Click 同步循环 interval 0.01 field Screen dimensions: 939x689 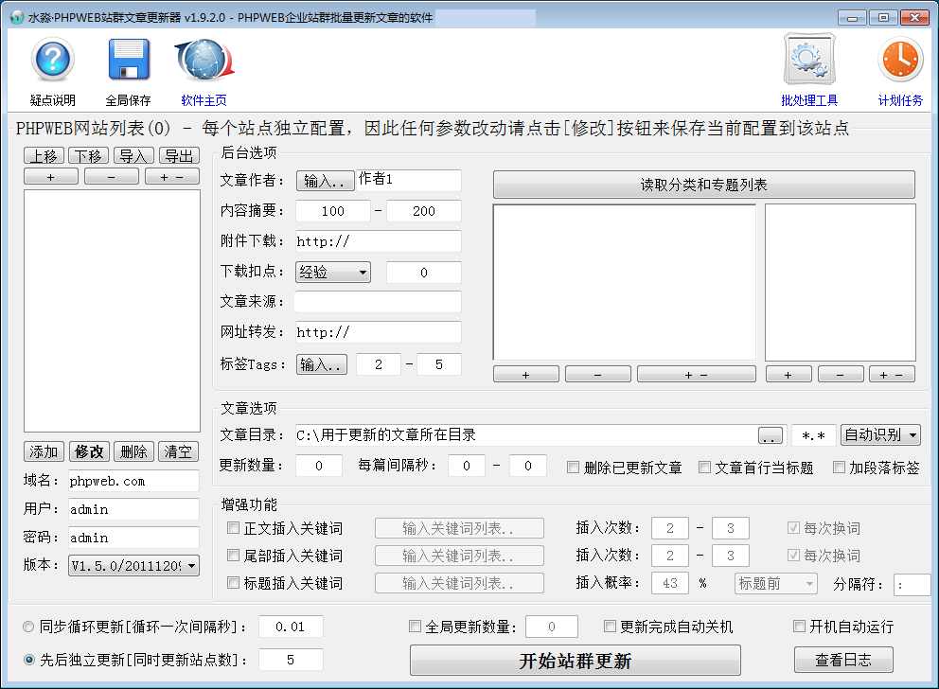click(x=291, y=627)
